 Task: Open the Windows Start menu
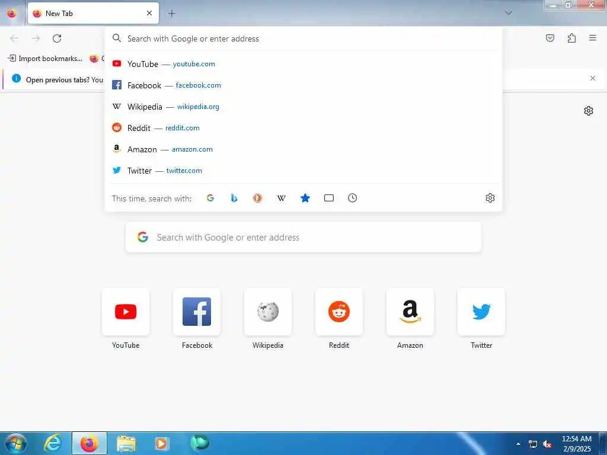click(15, 443)
